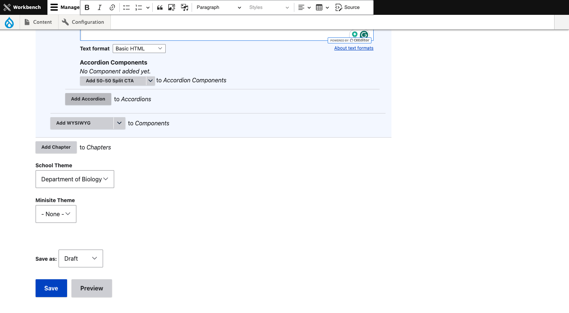Open the Paragraph heading dropdown
The image size is (569, 313).
click(x=219, y=7)
